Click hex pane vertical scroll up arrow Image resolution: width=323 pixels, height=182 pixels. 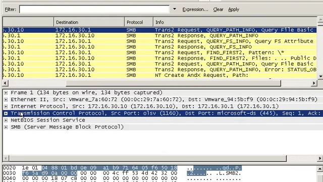pos(320,168)
